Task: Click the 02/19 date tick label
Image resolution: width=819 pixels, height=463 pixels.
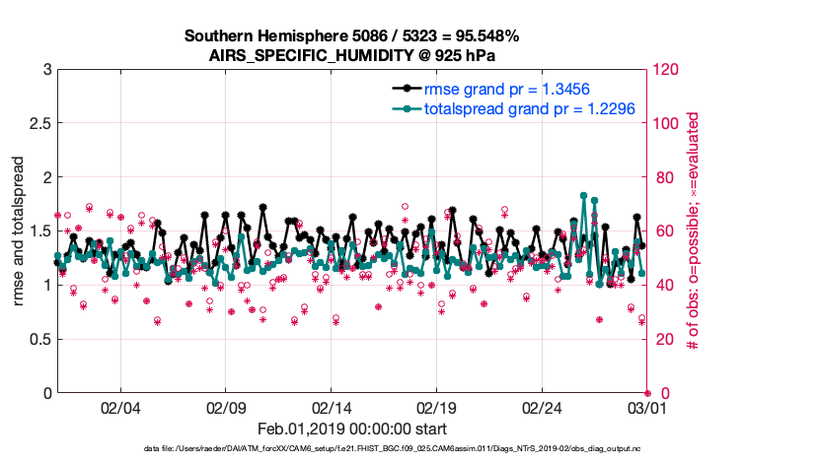Action: point(436,408)
